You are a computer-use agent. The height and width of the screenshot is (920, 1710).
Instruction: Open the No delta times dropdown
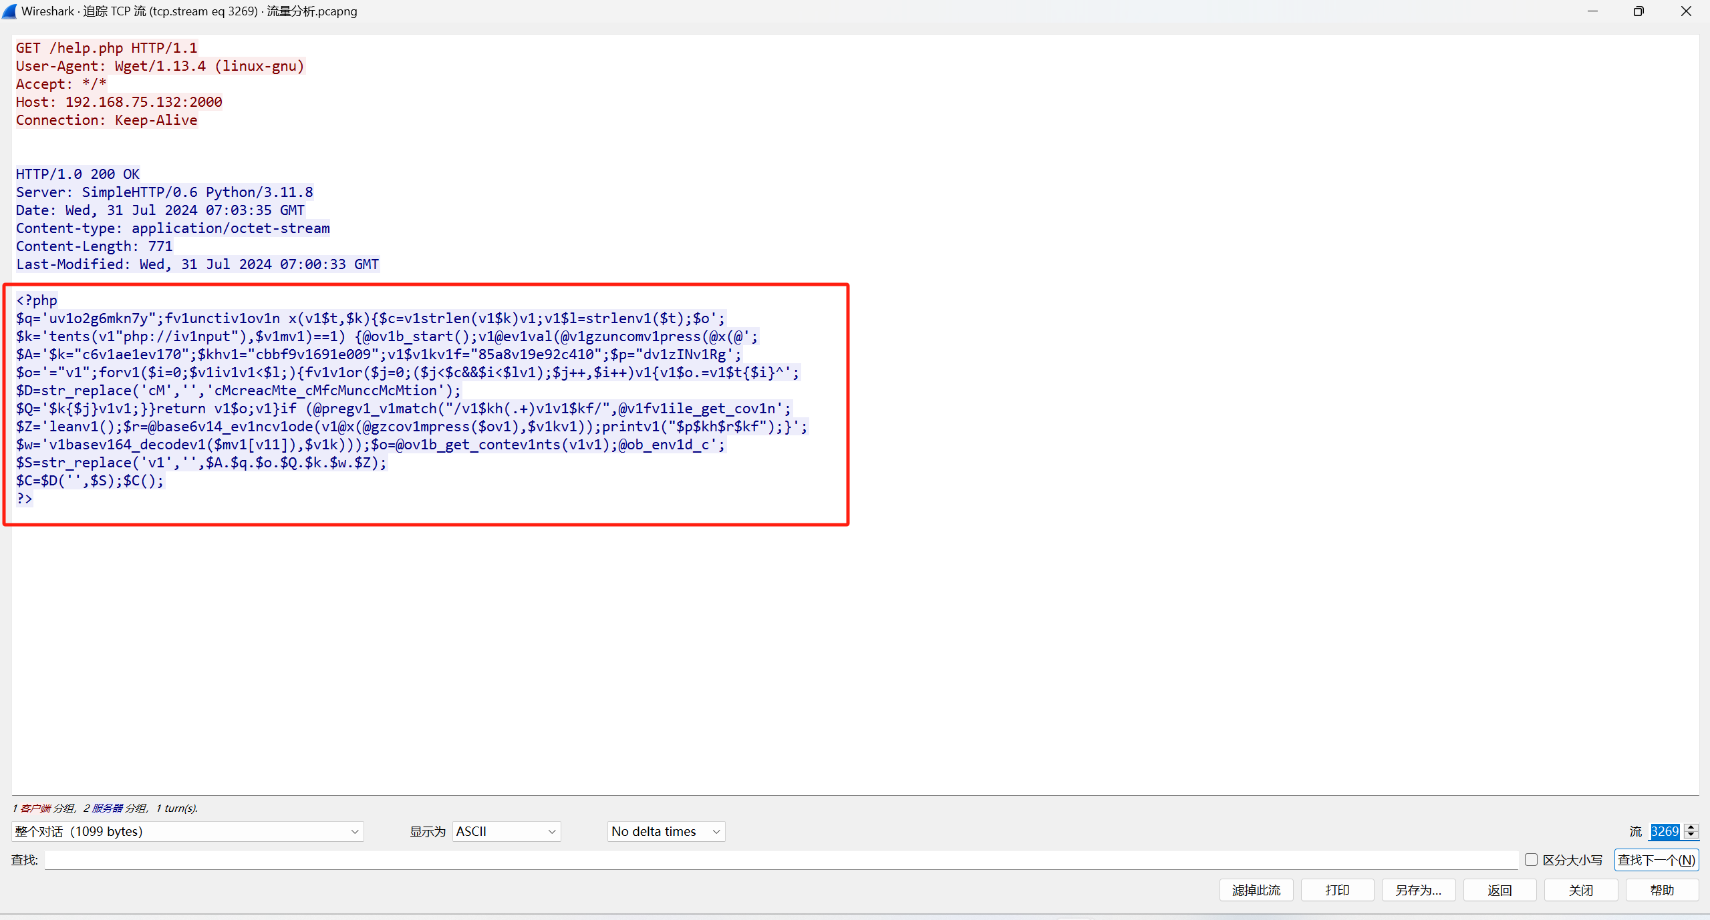point(666,831)
